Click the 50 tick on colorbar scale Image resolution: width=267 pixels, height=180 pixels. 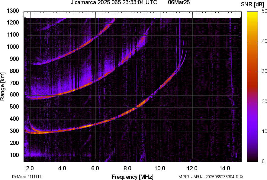(265, 11)
